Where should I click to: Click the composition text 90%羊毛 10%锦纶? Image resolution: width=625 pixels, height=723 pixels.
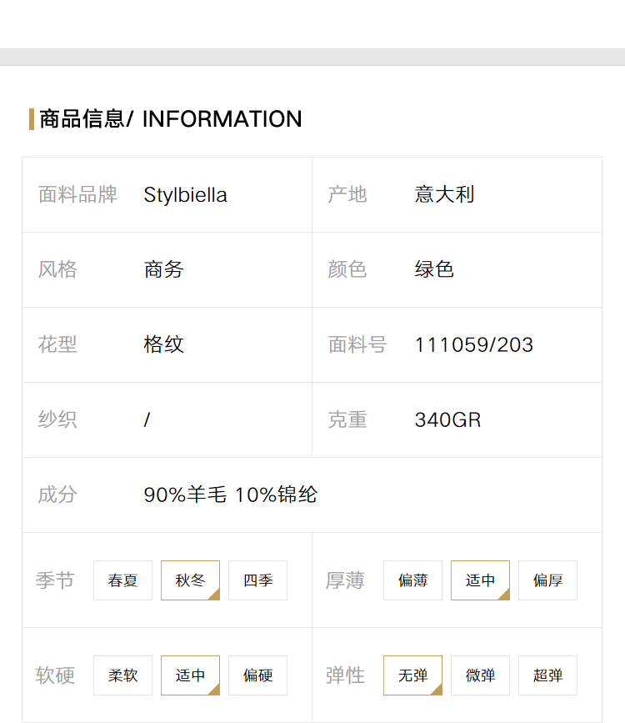click(231, 495)
